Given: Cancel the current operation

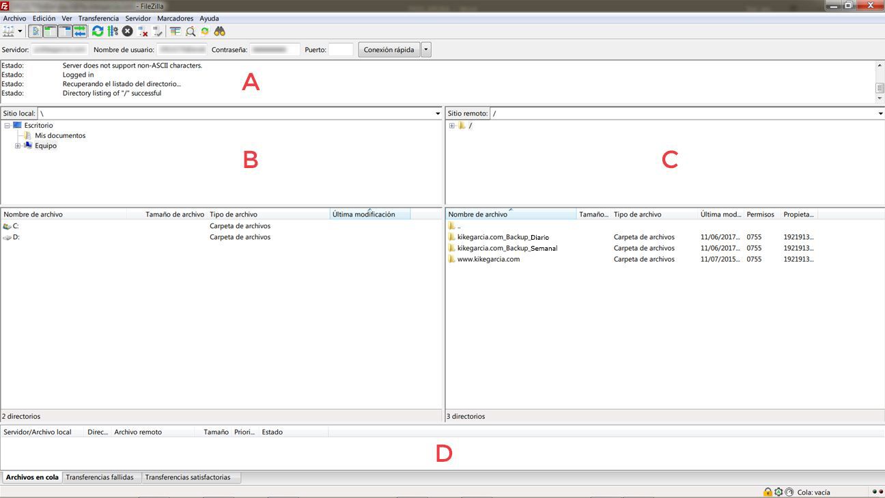Looking at the screenshot, I should 127,31.
